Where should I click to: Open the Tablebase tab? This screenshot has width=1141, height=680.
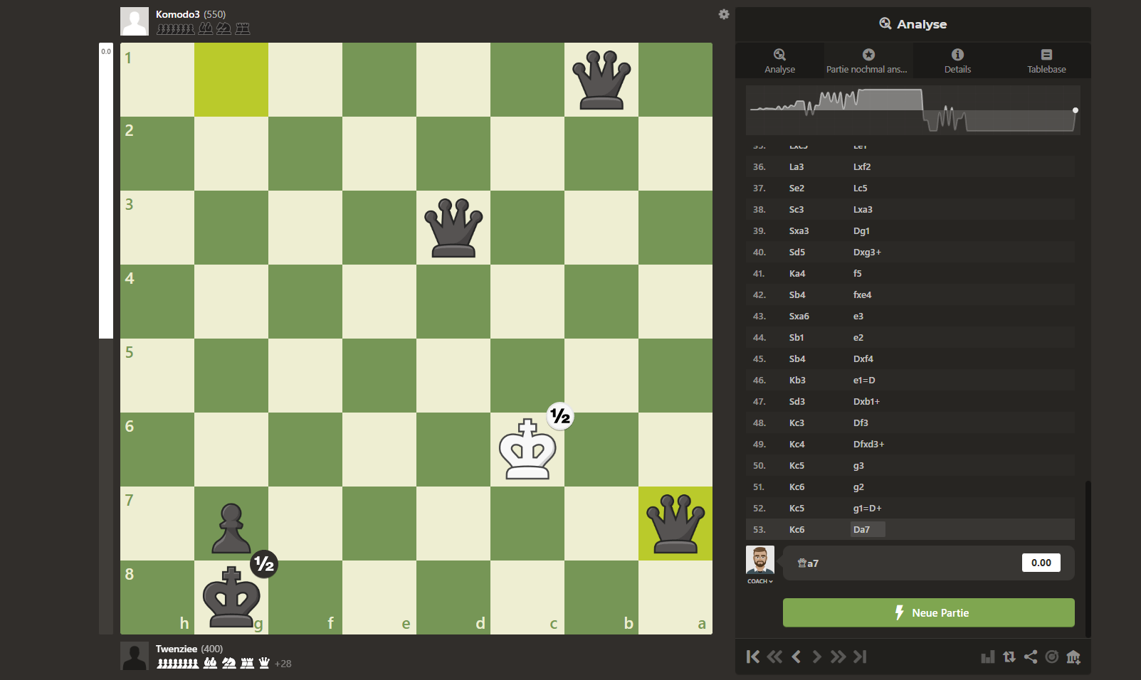(1046, 60)
